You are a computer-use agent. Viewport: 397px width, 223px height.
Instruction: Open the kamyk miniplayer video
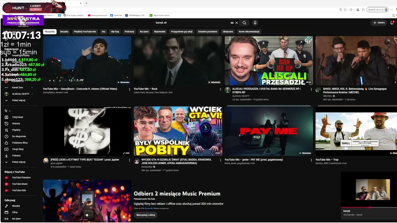point(369,189)
